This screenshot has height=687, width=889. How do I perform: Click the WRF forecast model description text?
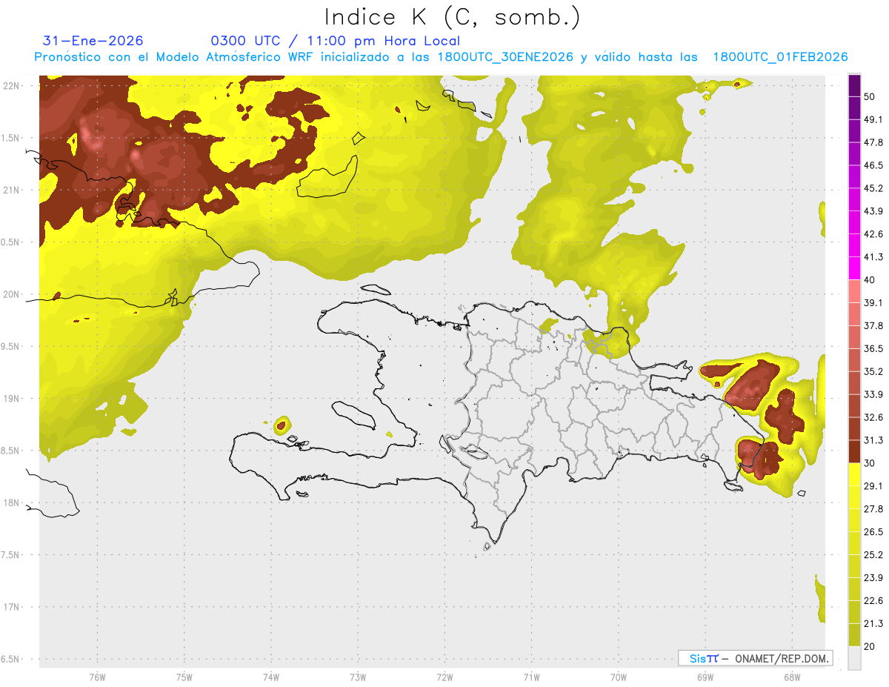[x=441, y=57]
